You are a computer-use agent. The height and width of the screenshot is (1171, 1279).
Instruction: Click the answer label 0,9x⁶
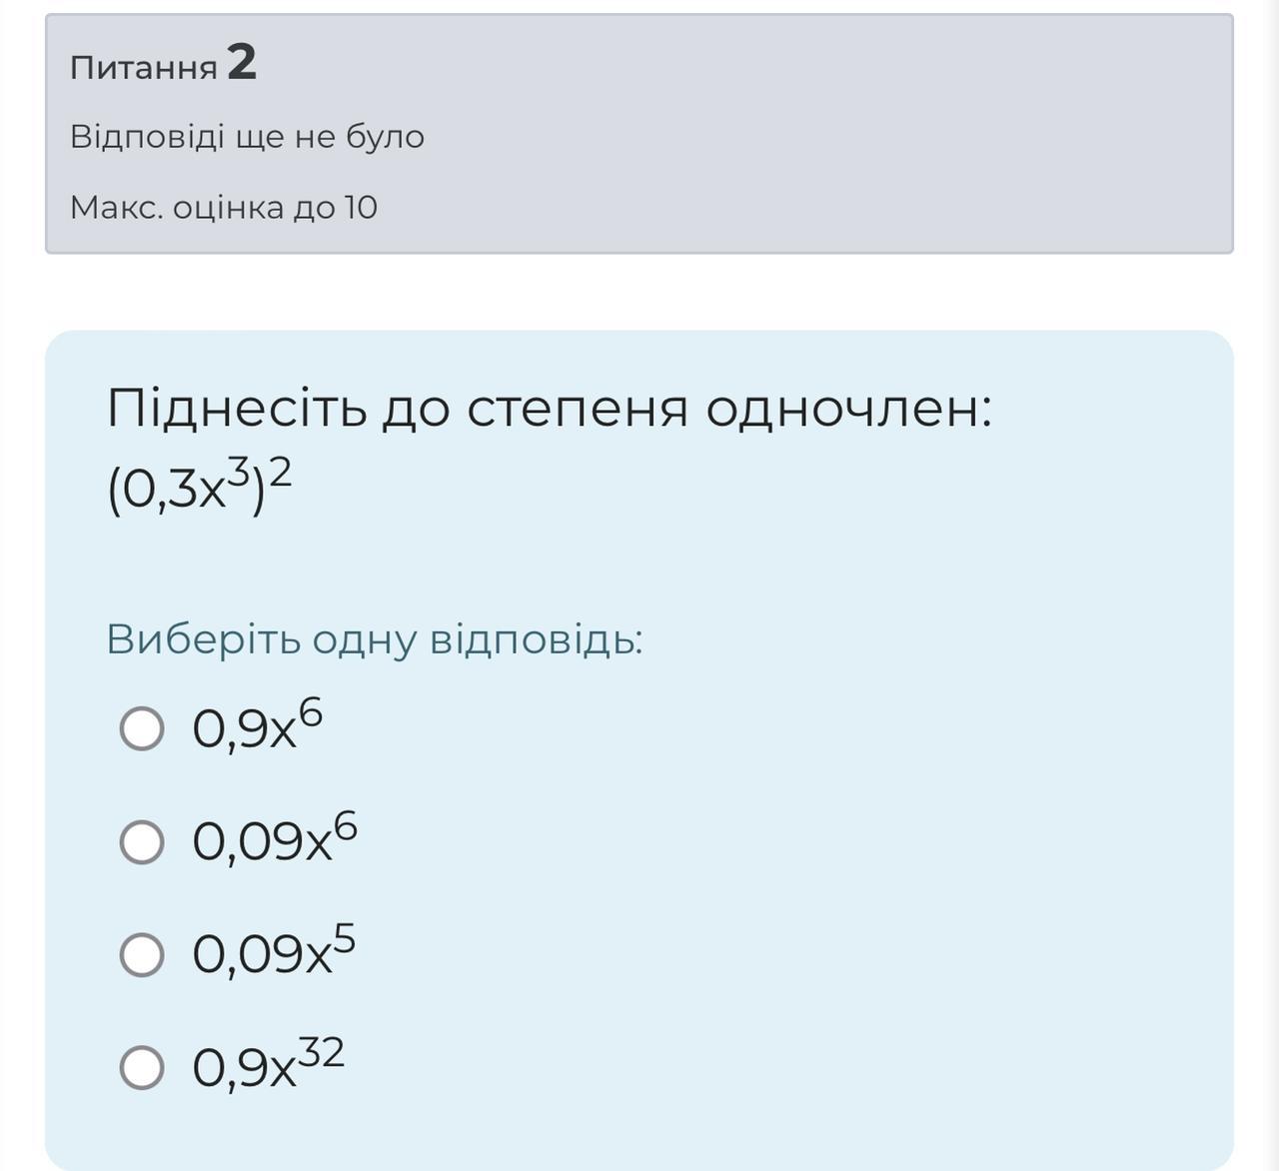coord(257,728)
